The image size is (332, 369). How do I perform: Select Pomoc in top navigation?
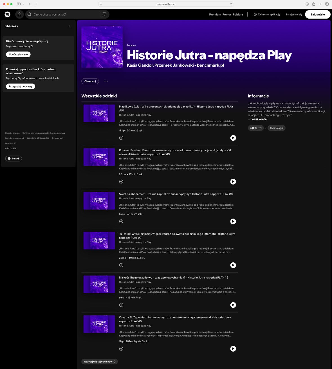click(227, 14)
